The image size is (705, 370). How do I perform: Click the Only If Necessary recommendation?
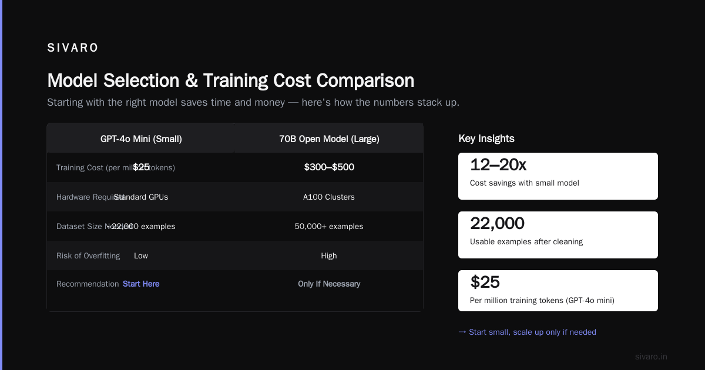[x=329, y=284]
